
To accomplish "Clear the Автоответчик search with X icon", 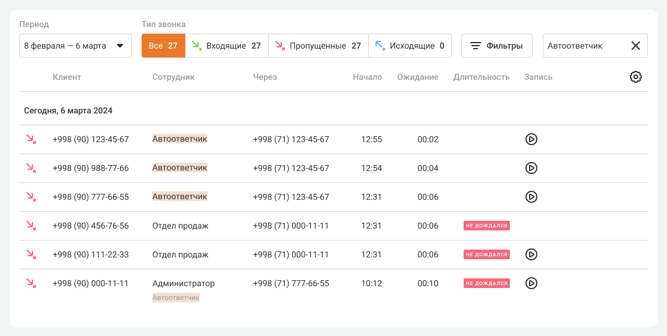I will pos(636,46).
